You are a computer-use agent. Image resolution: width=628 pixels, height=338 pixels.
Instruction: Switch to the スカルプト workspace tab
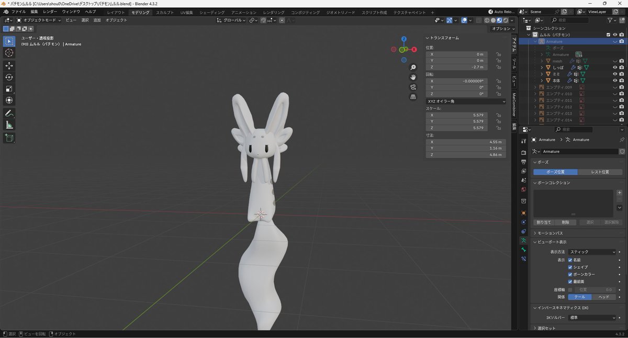tap(165, 12)
